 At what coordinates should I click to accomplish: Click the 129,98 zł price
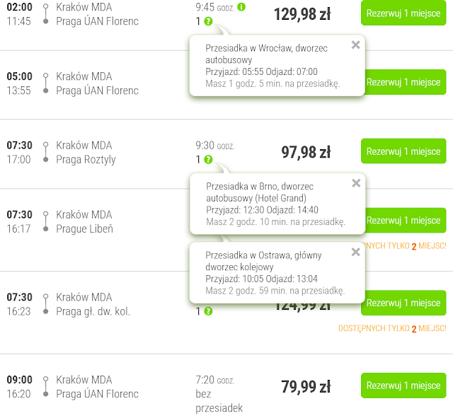[x=302, y=13]
